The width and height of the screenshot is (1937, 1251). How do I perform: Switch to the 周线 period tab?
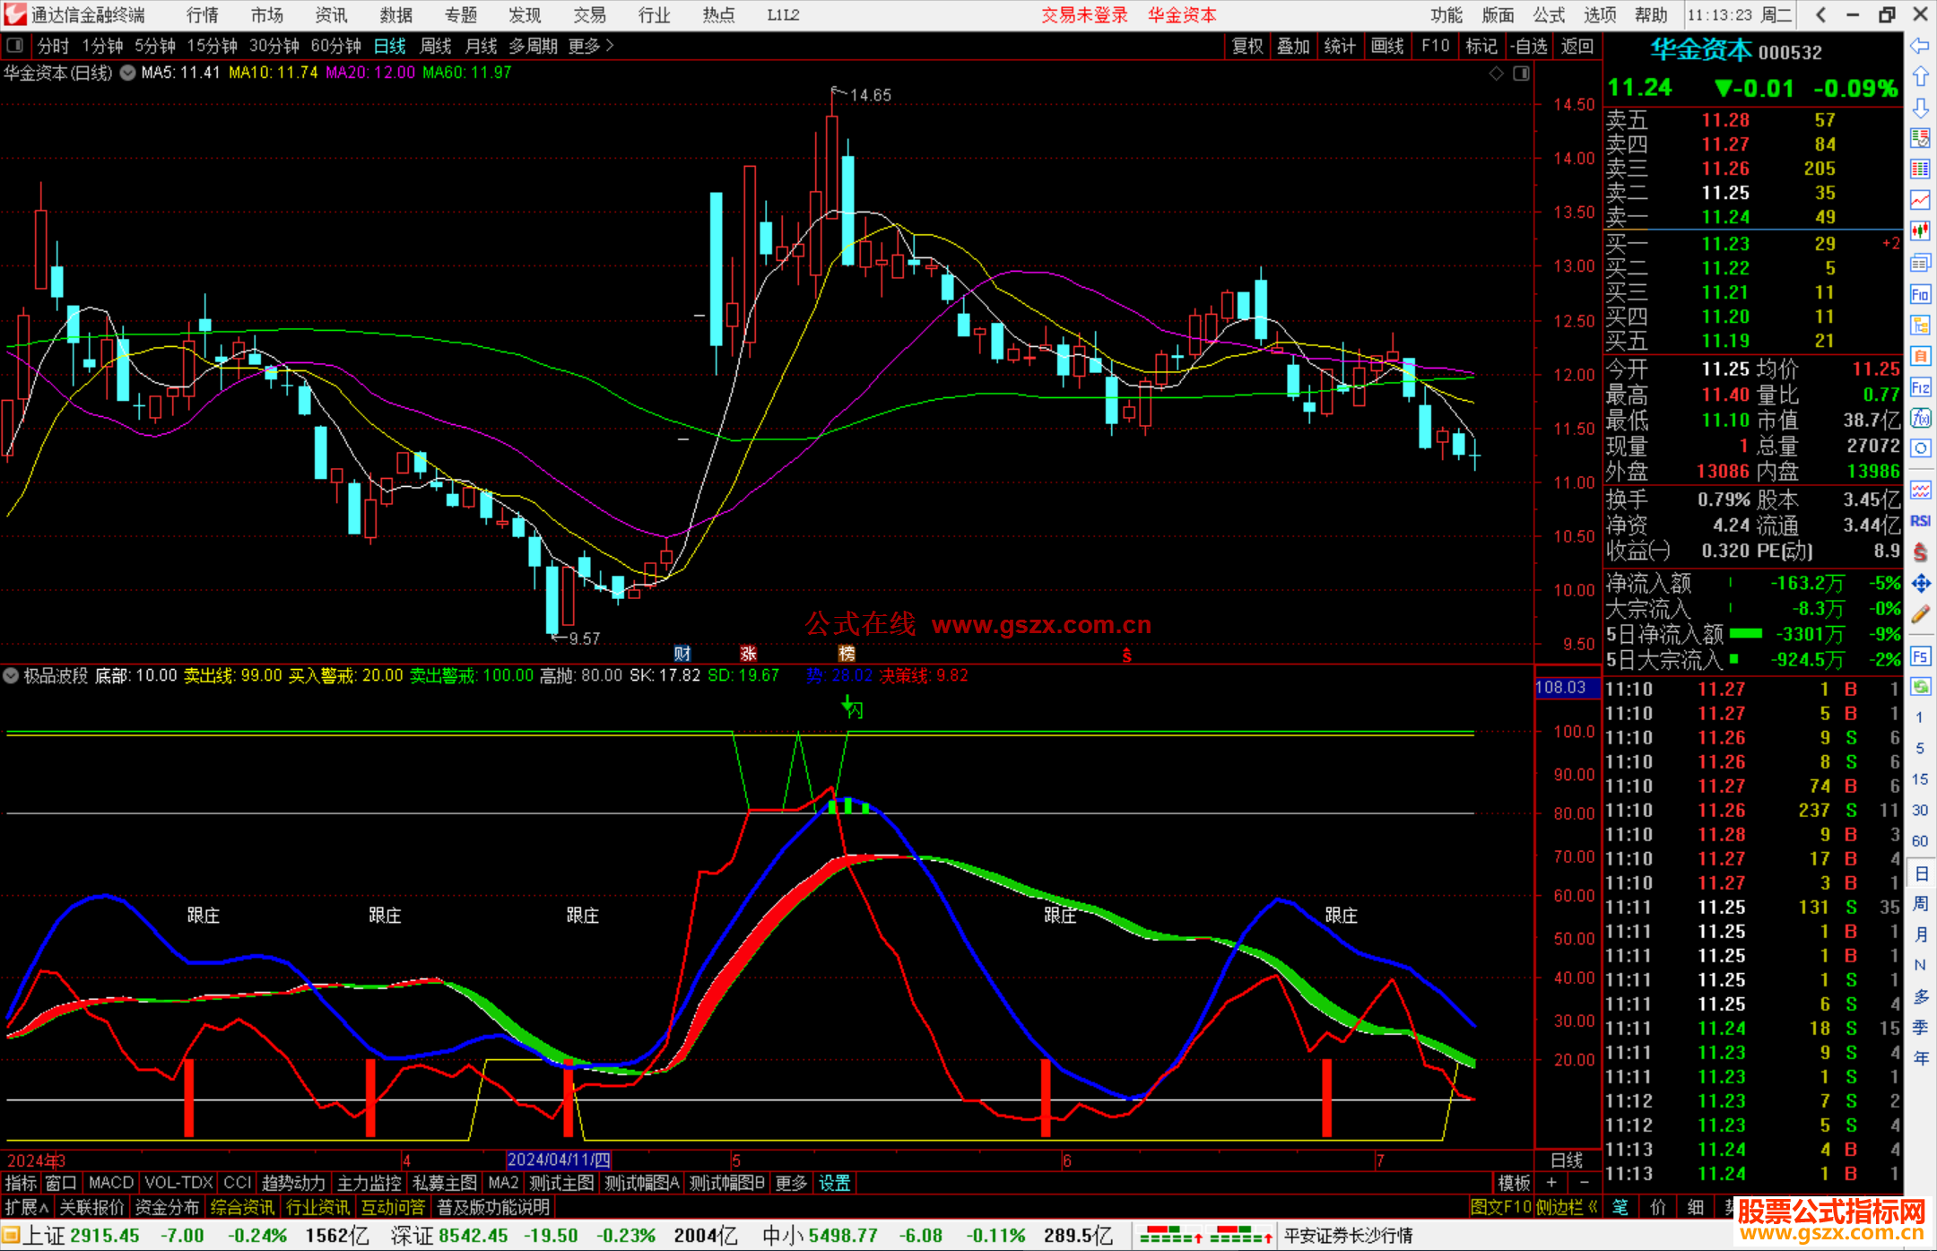(436, 46)
